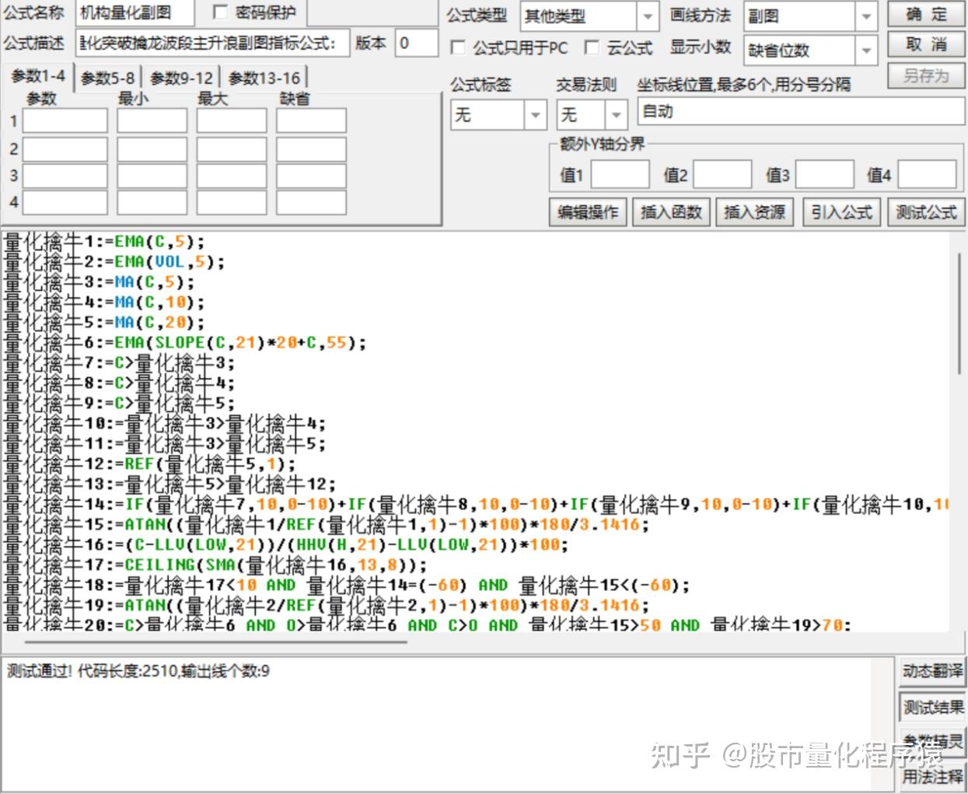Click the 测试公式 button
This screenshot has width=968, height=794.
pyautogui.click(x=926, y=212)
